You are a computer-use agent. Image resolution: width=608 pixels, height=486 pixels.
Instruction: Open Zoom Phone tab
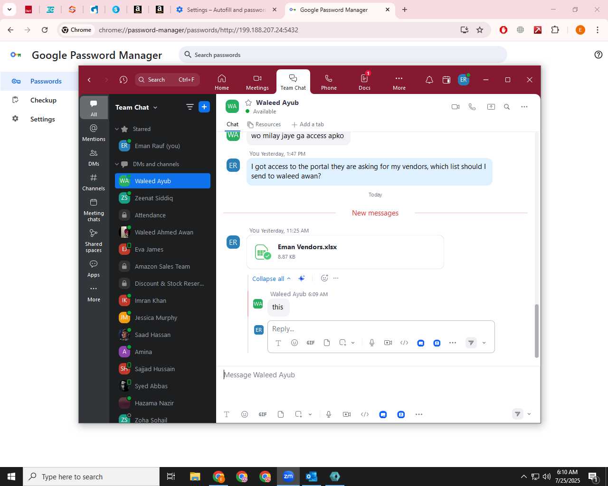coord(329,82)
